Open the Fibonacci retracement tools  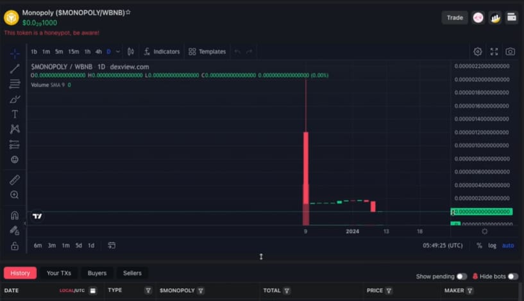[x=15, y=84]
